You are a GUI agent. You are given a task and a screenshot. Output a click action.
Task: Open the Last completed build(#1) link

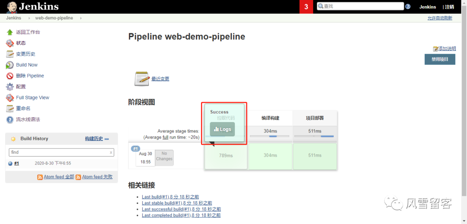181,215
